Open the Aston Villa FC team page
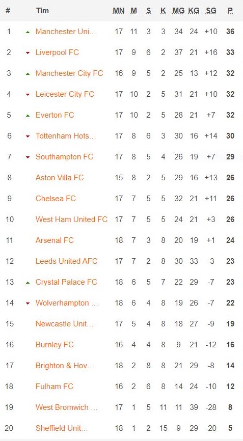The width and height of the screenshot is (243, 441). point(60,177)
